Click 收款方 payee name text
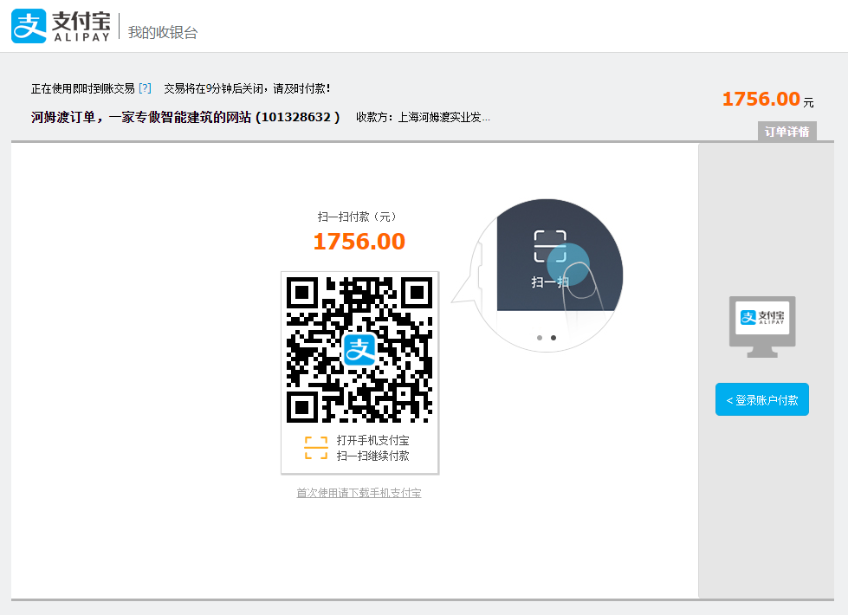This screenshot has width=848, height=615. pyautogui.click(x=423, y=118)
